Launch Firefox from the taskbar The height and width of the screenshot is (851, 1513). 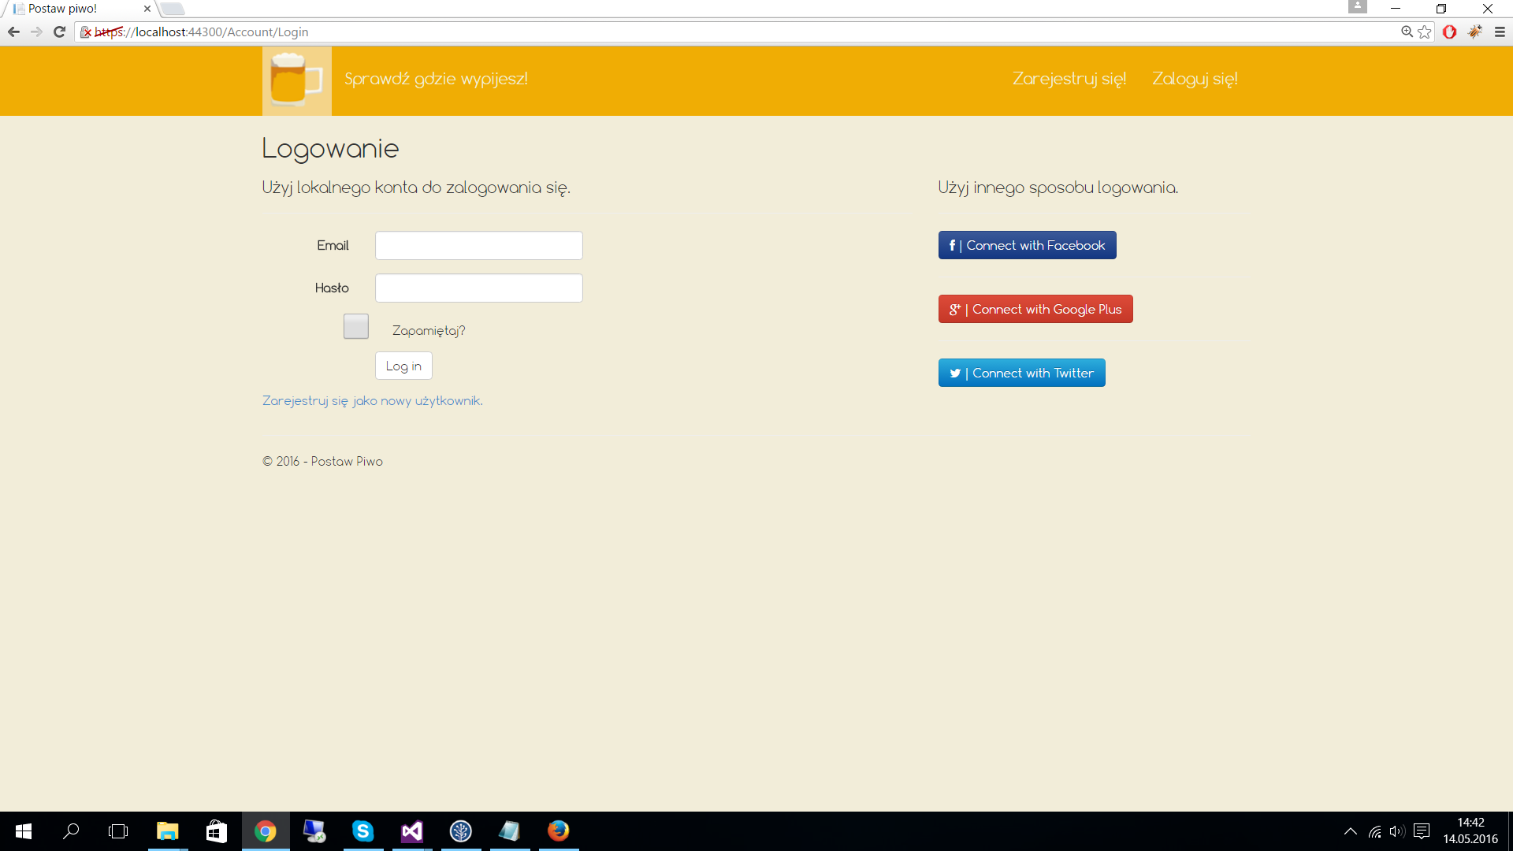click(558, 831)
